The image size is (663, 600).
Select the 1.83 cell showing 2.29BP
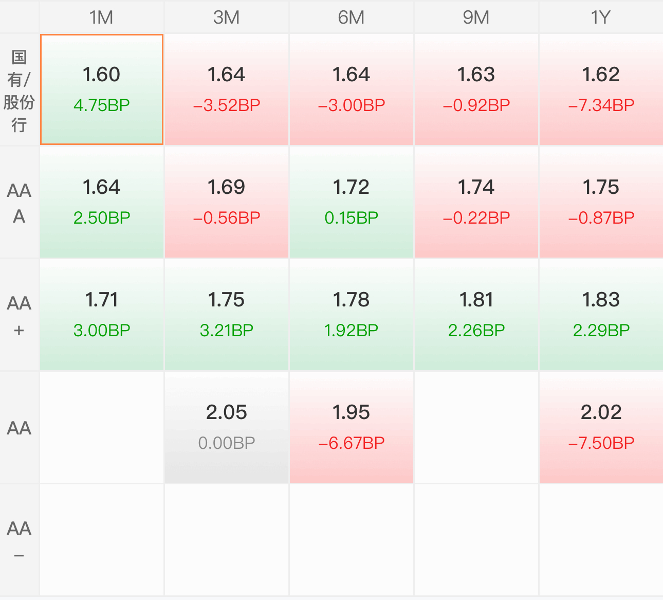click(601, 315)
